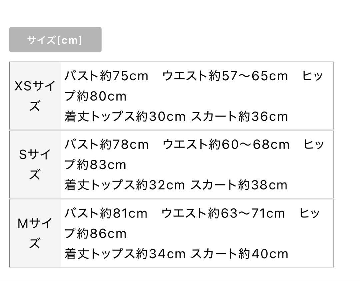Click the プ約80cm hip value
360x281 pixels.
click(96, 96)
